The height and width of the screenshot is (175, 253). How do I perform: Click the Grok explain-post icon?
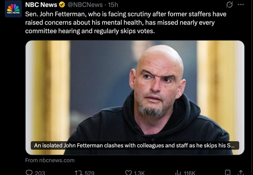click(229, 5)
